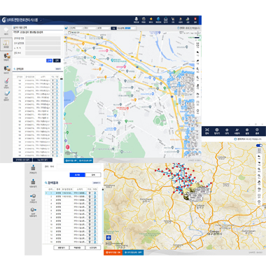Open the first region dropdown above street map
The width and height of the screenshot is (266, 266).
[76, 28]
